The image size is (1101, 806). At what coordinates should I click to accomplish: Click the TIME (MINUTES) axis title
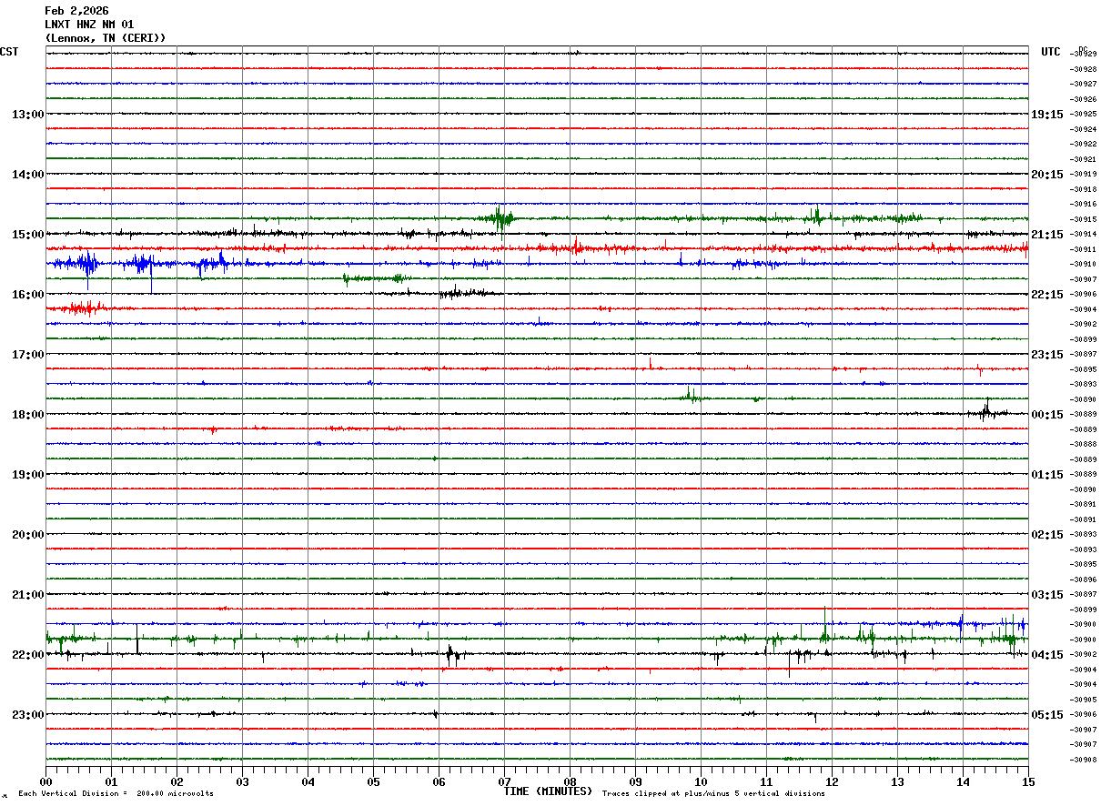[x=548, y=791]
